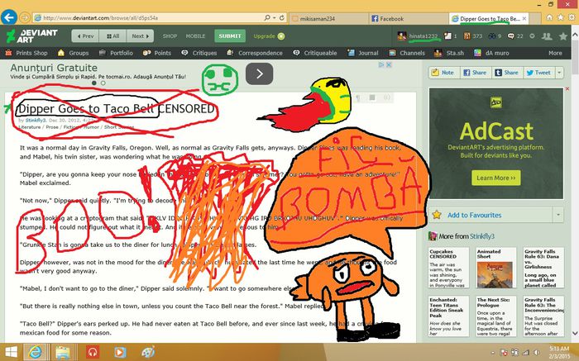Open dA muro in navigation bar
This screenshot has height=361, width=579.
491,53
